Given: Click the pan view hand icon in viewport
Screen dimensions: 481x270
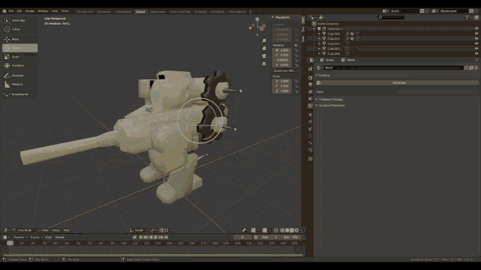Looking at the screenshot, I should click(x=264, y=48).
